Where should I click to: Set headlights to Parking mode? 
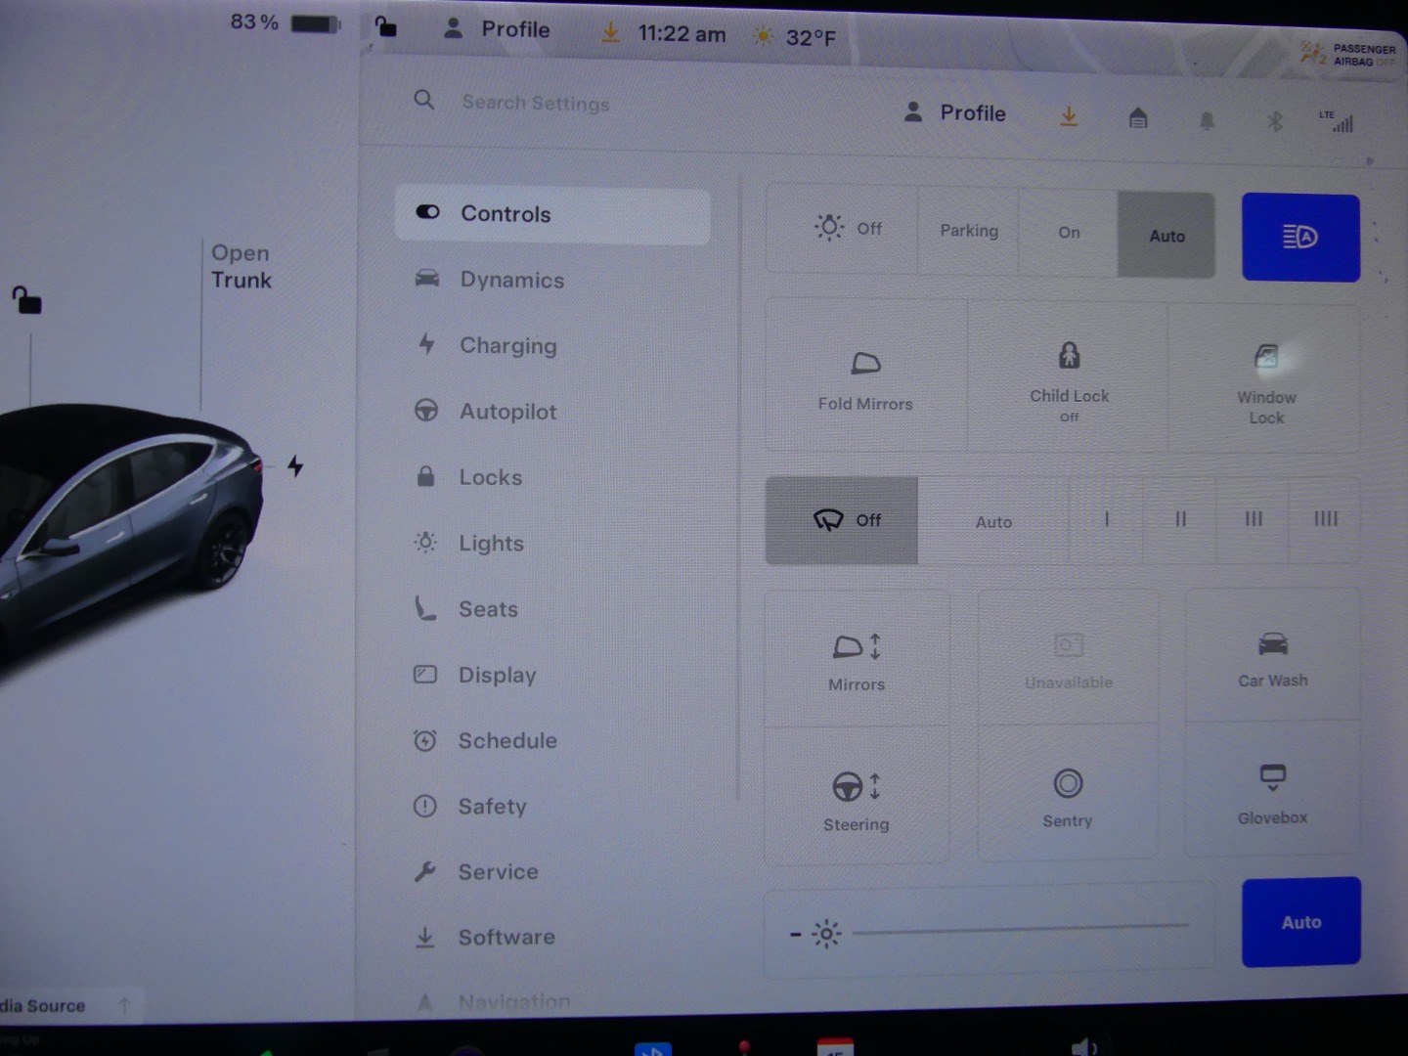[969, 232]
